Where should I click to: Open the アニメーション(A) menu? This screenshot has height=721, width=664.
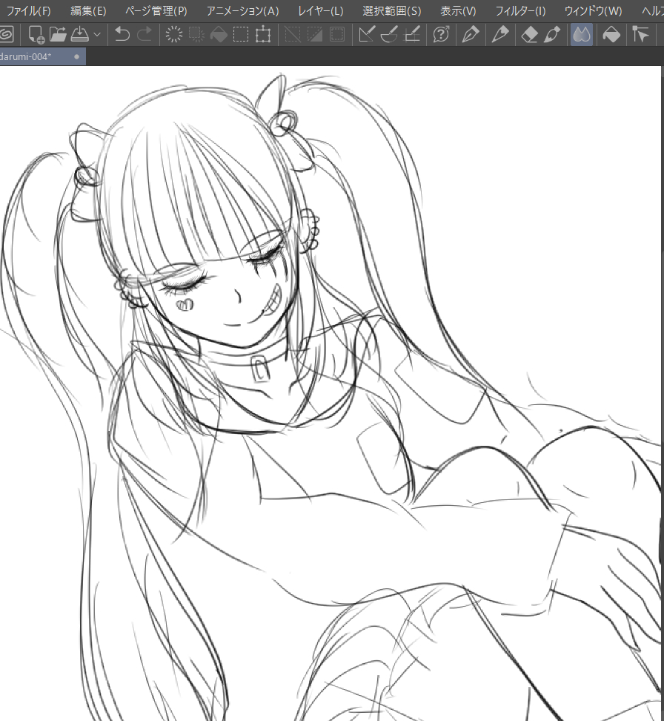pos(242,10)
